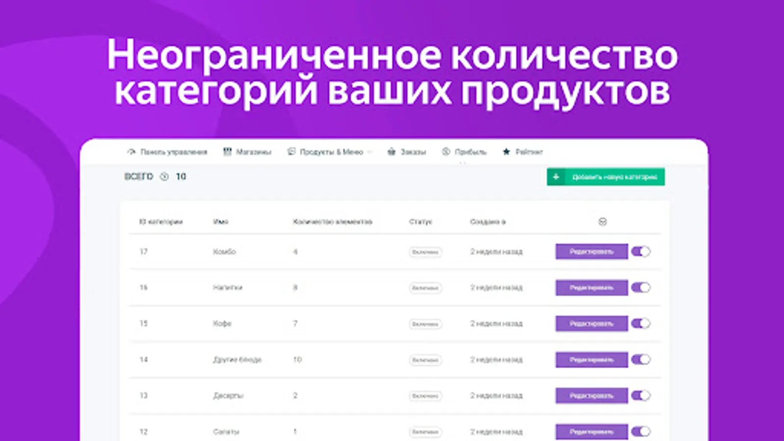This screenshot has height=441, width=784.
Task: Click the 2 недели назад date for Кофе
Action: tap(496, 323)
